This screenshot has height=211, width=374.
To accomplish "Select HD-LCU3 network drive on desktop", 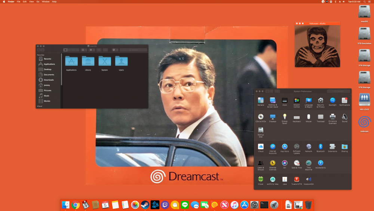I will click(364, 102).
